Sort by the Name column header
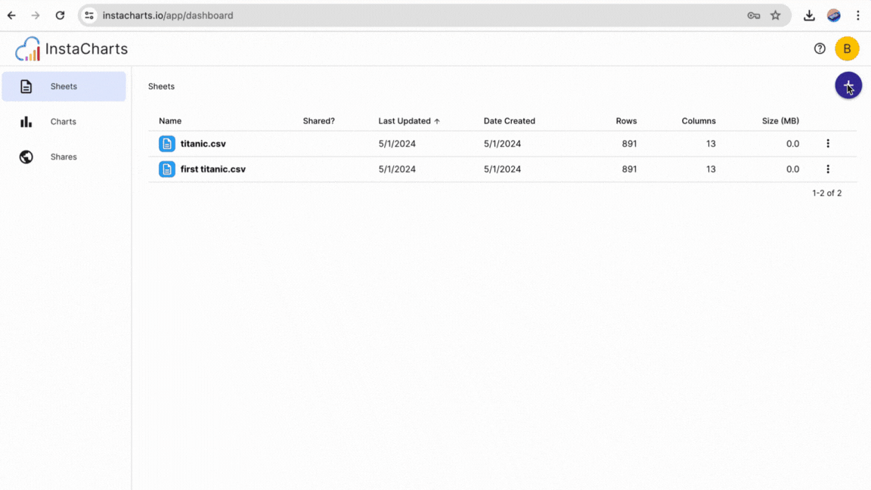The width and height of the screenshot is (871, 490). [x=170, y=121]
